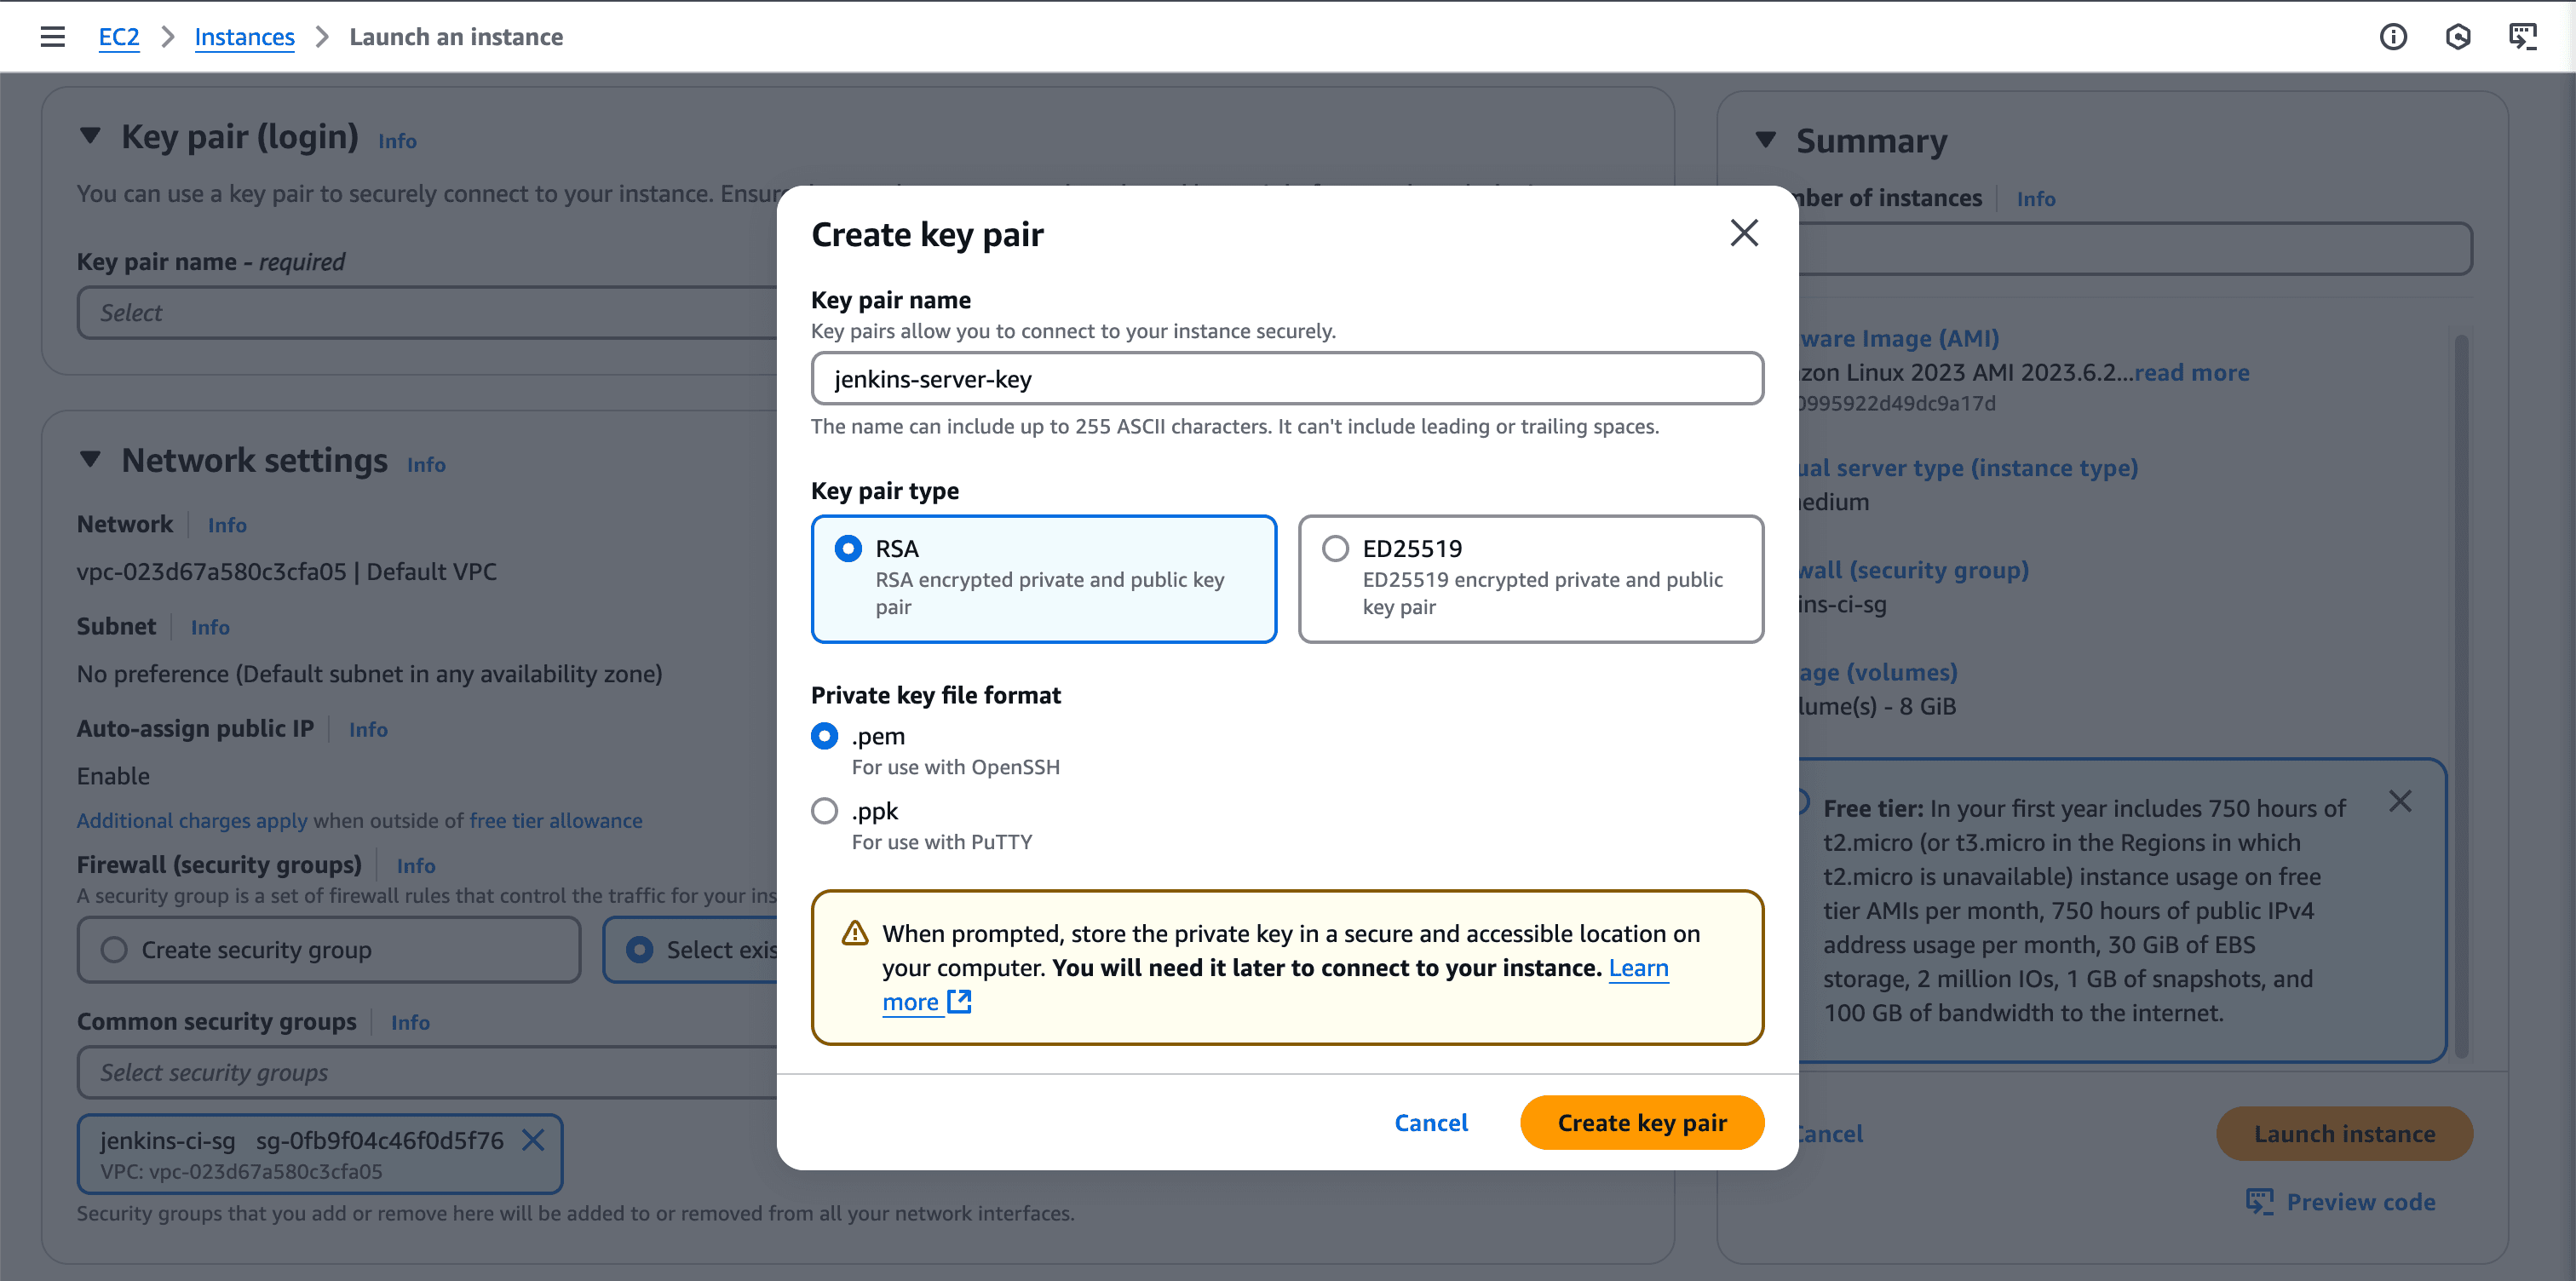The image size is (2576, 1281).
Task: Click the Create key pair button
Action: [1641, 1123]
